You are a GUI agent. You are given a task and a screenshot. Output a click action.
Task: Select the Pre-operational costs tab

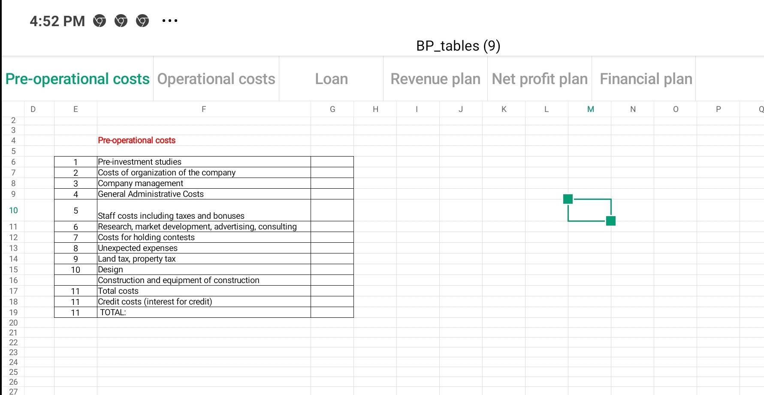[x=77, y=79]
